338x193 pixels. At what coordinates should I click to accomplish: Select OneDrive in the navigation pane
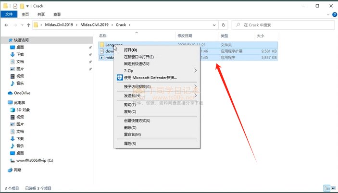point(22,93)
